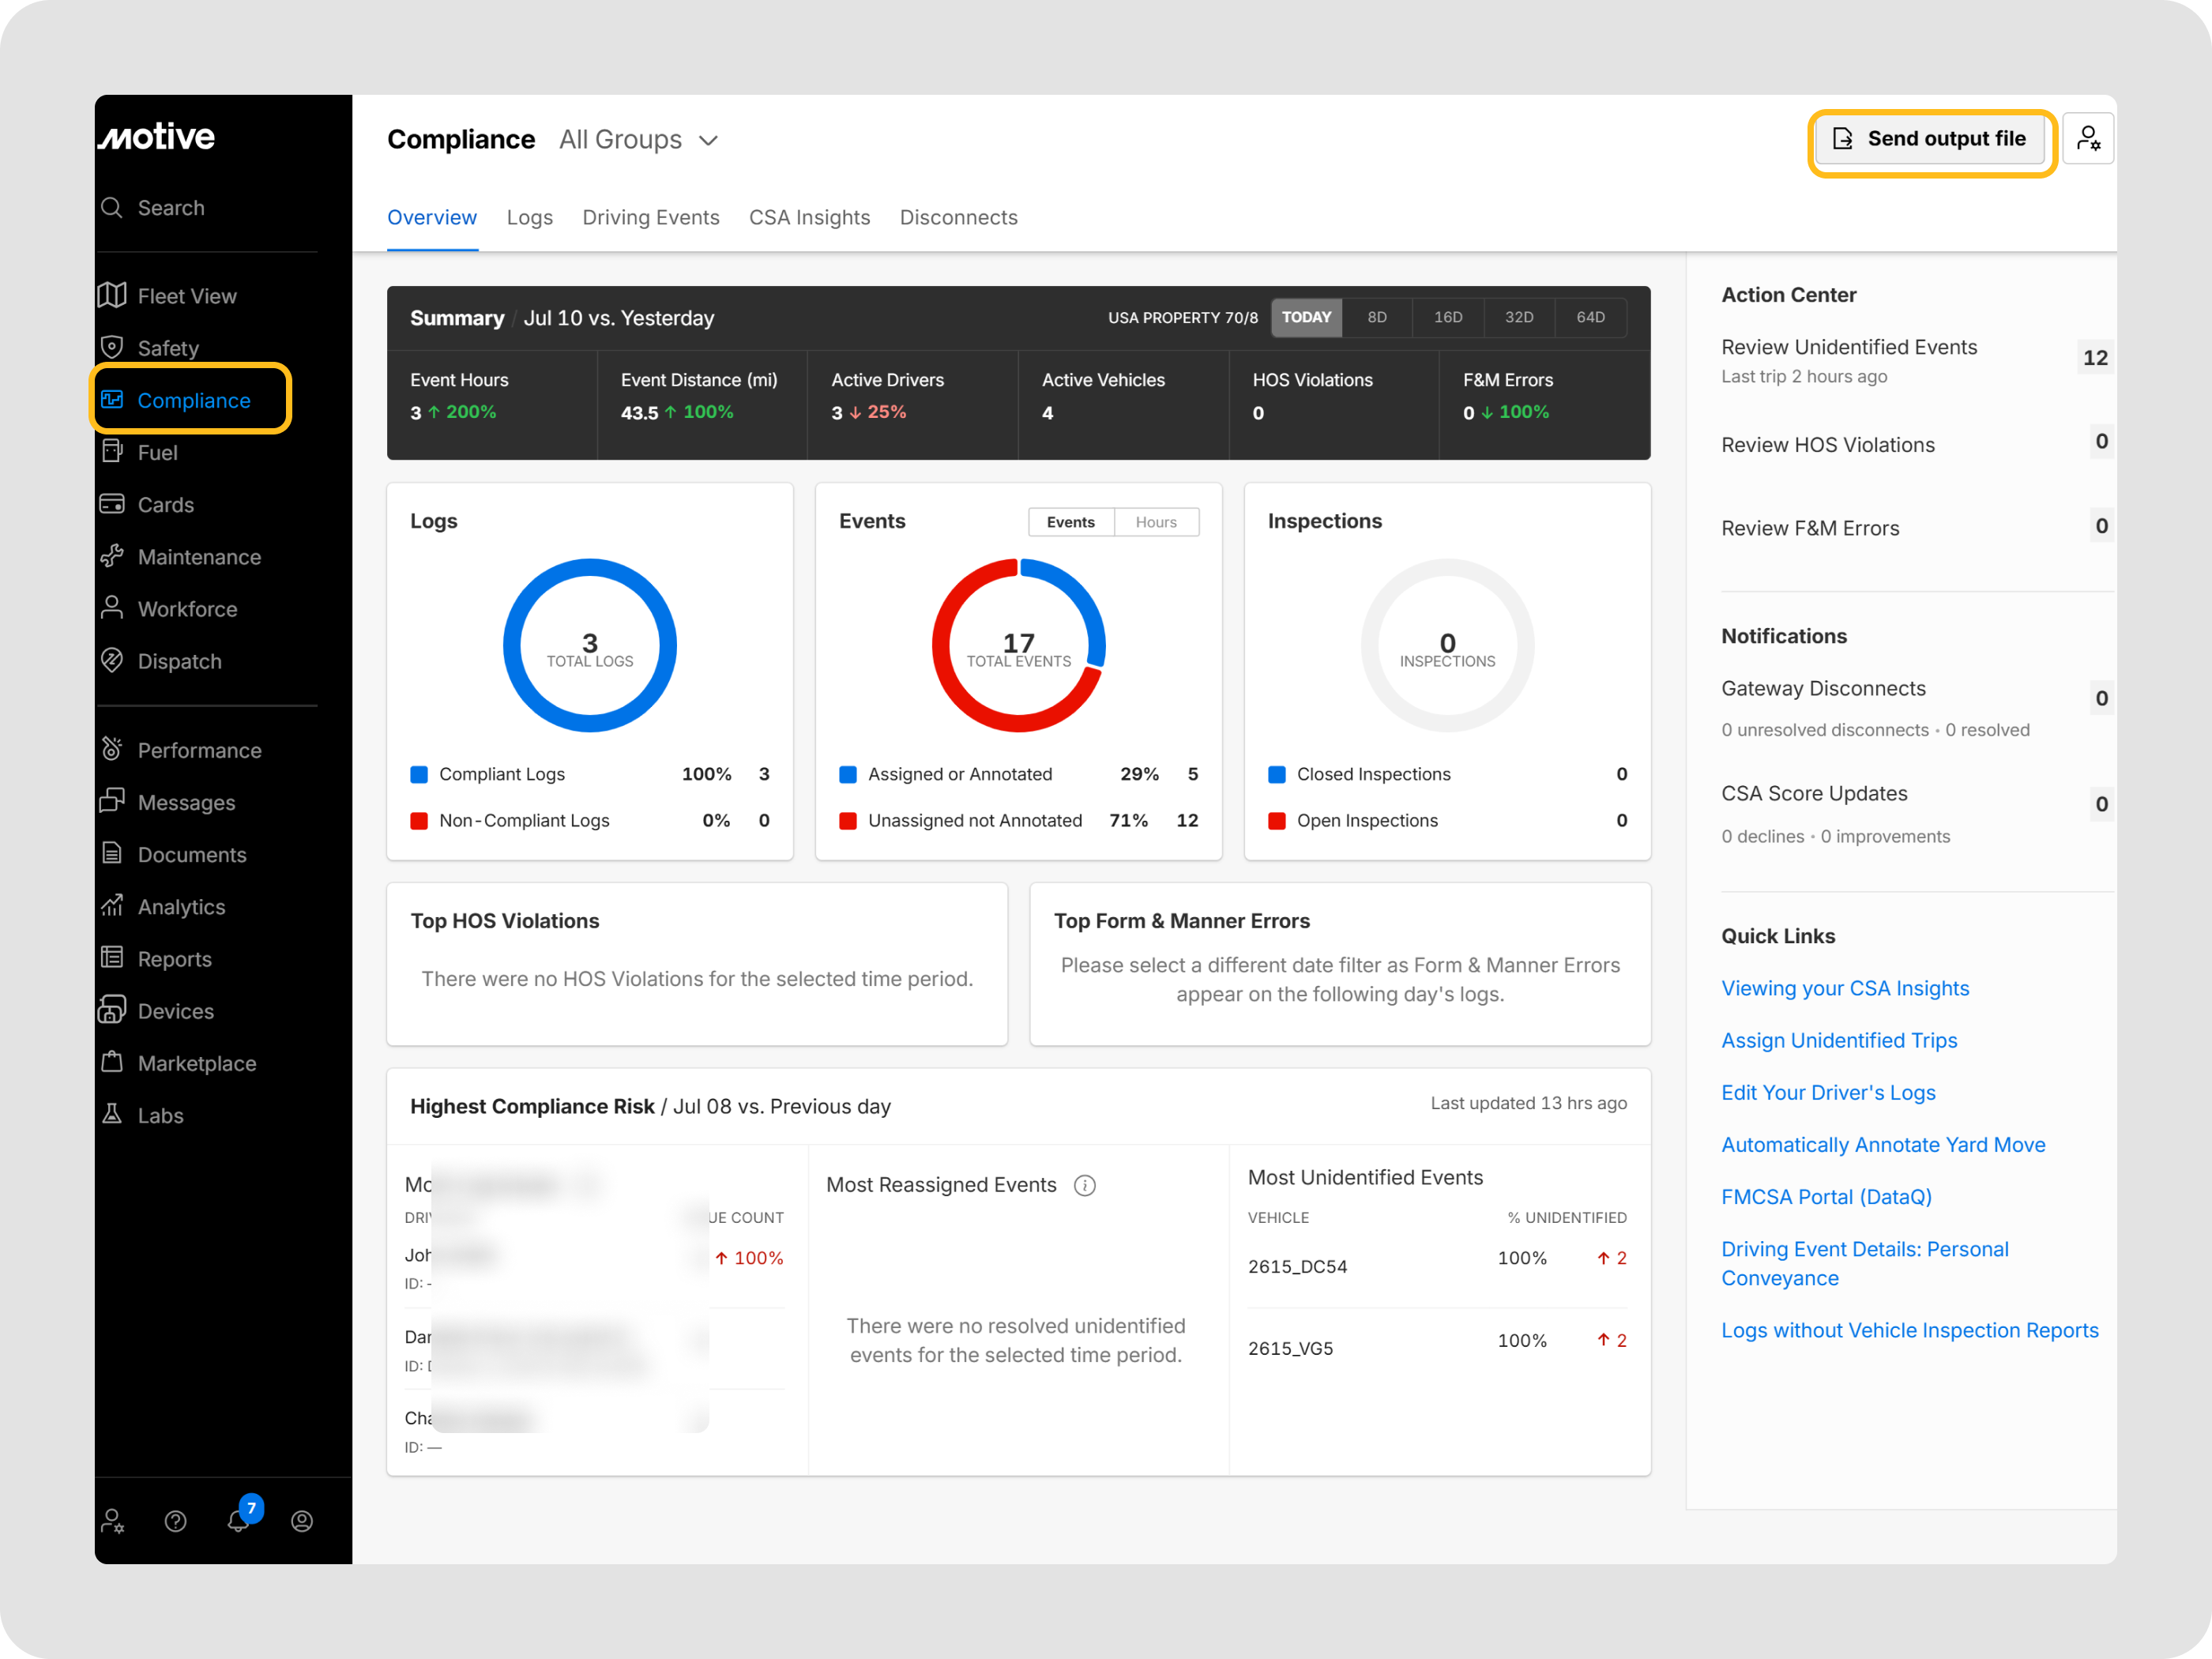Open the Fuel pump icon
Image resolution: width=2212 pixels, height=1659 pixels.
pyautogui.click(x=112, y=452)
